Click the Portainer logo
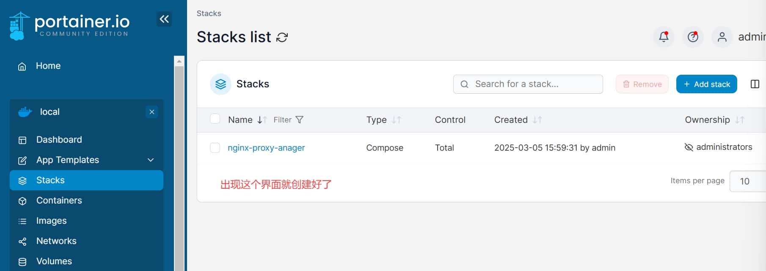Image resolution: width=766 pixels, height=271 pixels. point(69,26)
